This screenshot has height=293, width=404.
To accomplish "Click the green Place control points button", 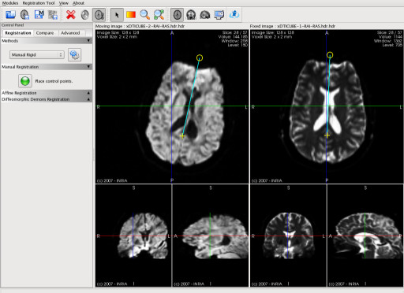I will click(25, 81).
